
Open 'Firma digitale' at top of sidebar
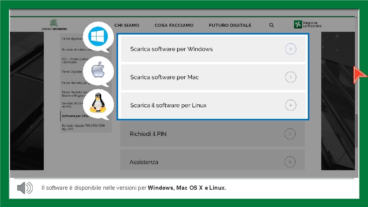72,38
